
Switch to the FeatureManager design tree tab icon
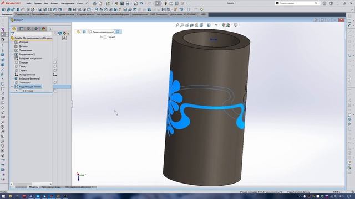pos(14,29)
